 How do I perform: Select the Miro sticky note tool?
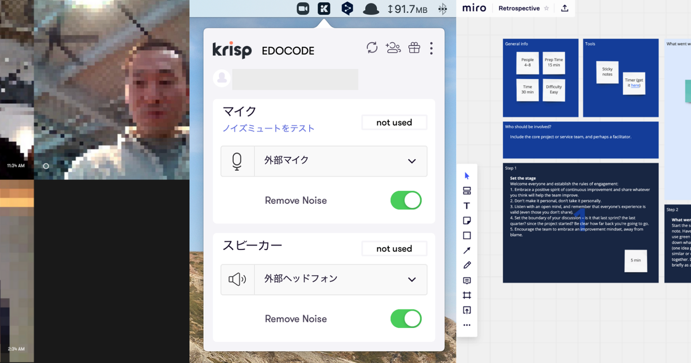click(467, 221)
